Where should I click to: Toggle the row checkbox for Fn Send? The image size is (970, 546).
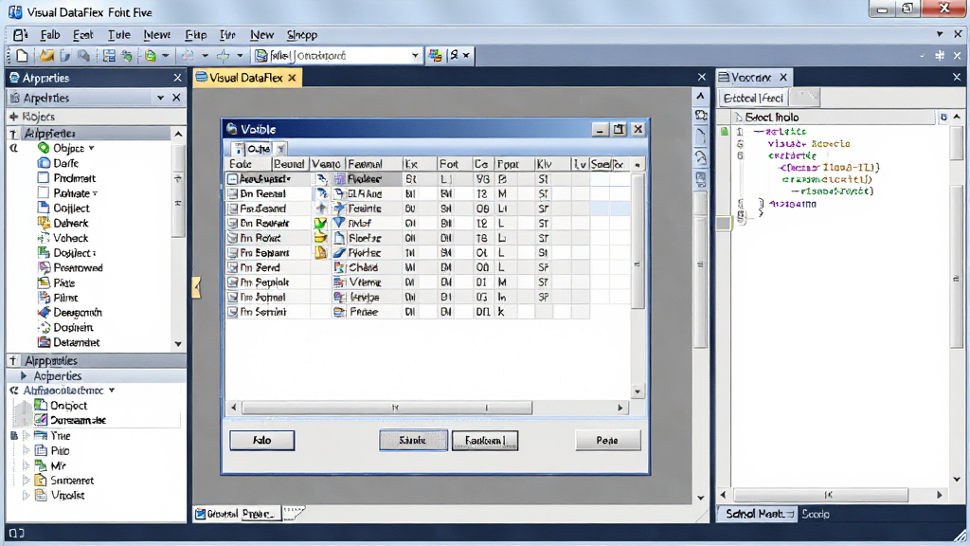pyautogui.click(x=233, y=267)
